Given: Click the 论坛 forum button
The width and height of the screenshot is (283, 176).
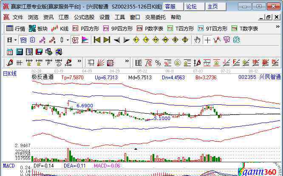Looking at the screenshot, I should pos(192,6).
